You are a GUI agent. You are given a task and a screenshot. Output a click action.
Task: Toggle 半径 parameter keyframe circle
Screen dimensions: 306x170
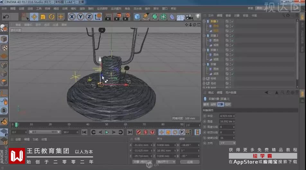coord(204,116)
